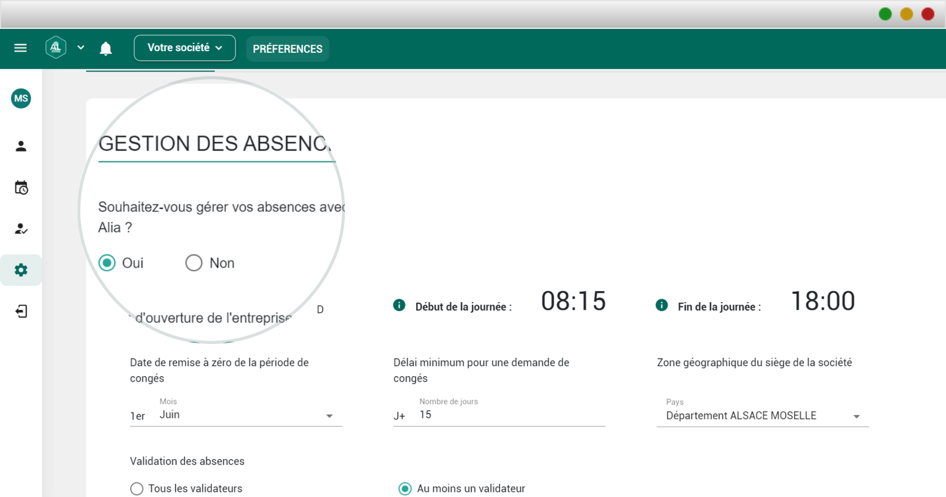Open the hamburger navigation menu
This screenshot has height=497, width=946.
coord(20,48)
